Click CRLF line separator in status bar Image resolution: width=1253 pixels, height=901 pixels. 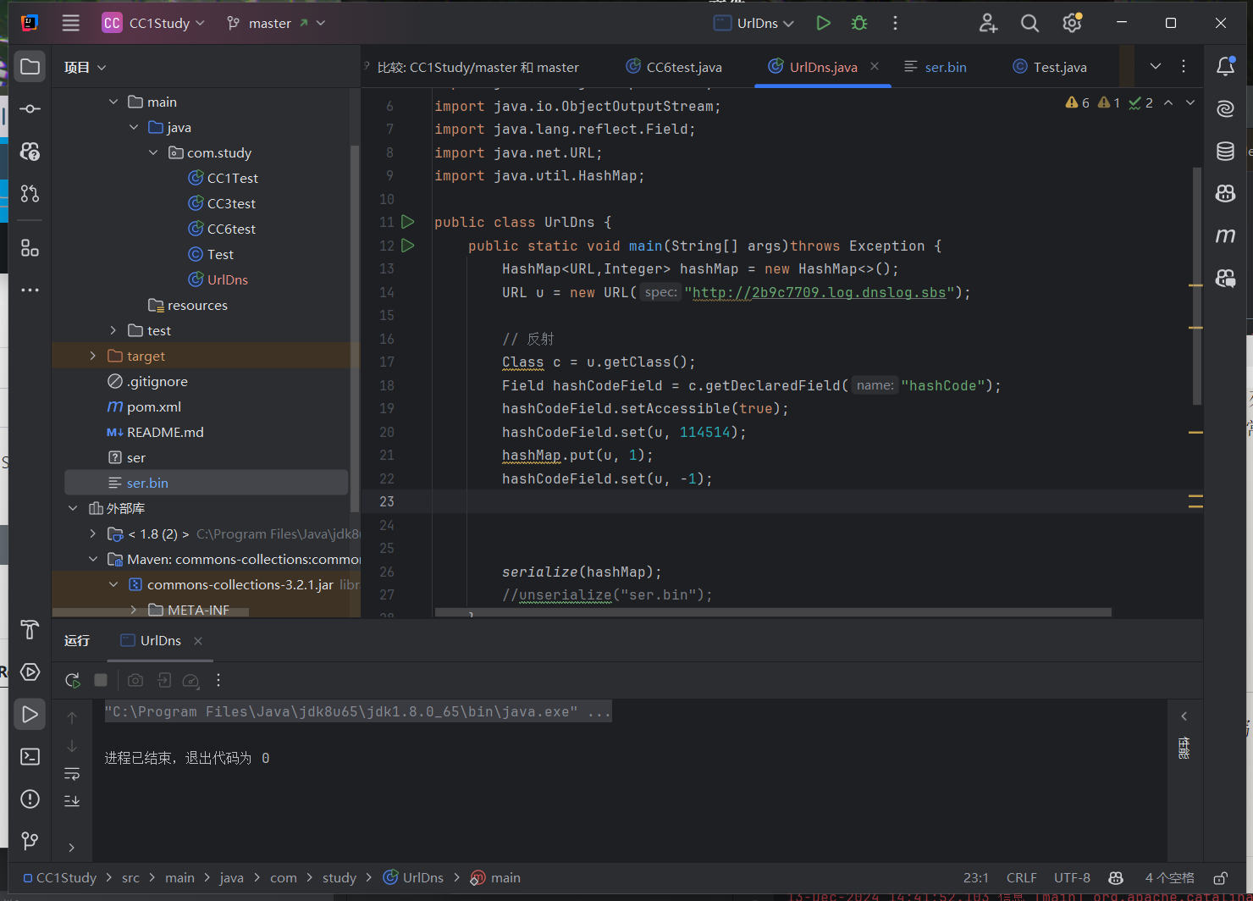[1022, 878]
